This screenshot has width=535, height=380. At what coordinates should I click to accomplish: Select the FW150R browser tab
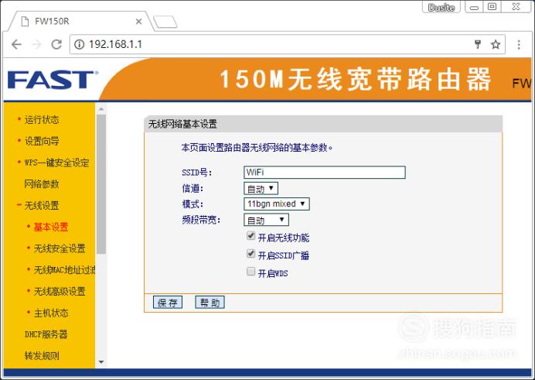click(x=80, y=22)
